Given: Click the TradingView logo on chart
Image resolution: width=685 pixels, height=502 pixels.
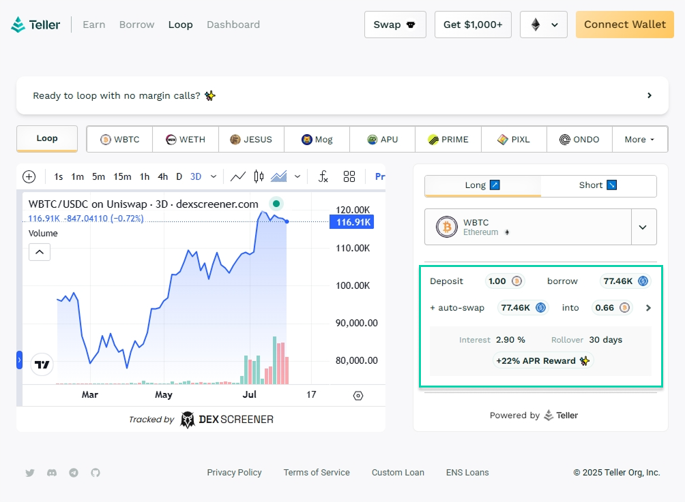Looking at the screenshot, I should pos(42,364).
